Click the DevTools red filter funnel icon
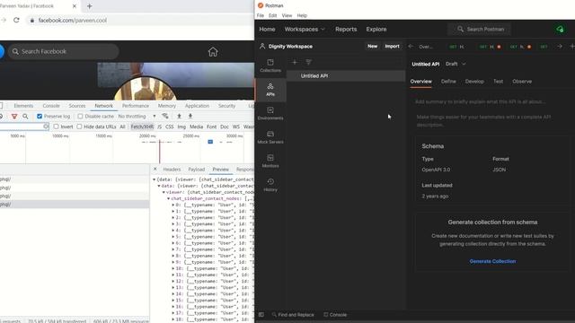This screenshot has width=575, height=323. (x=14, y=116)
